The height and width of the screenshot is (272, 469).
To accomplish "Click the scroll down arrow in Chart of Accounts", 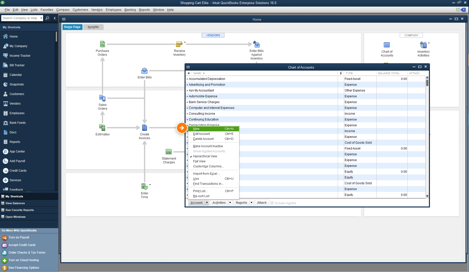I will click(x=427, y=196).
